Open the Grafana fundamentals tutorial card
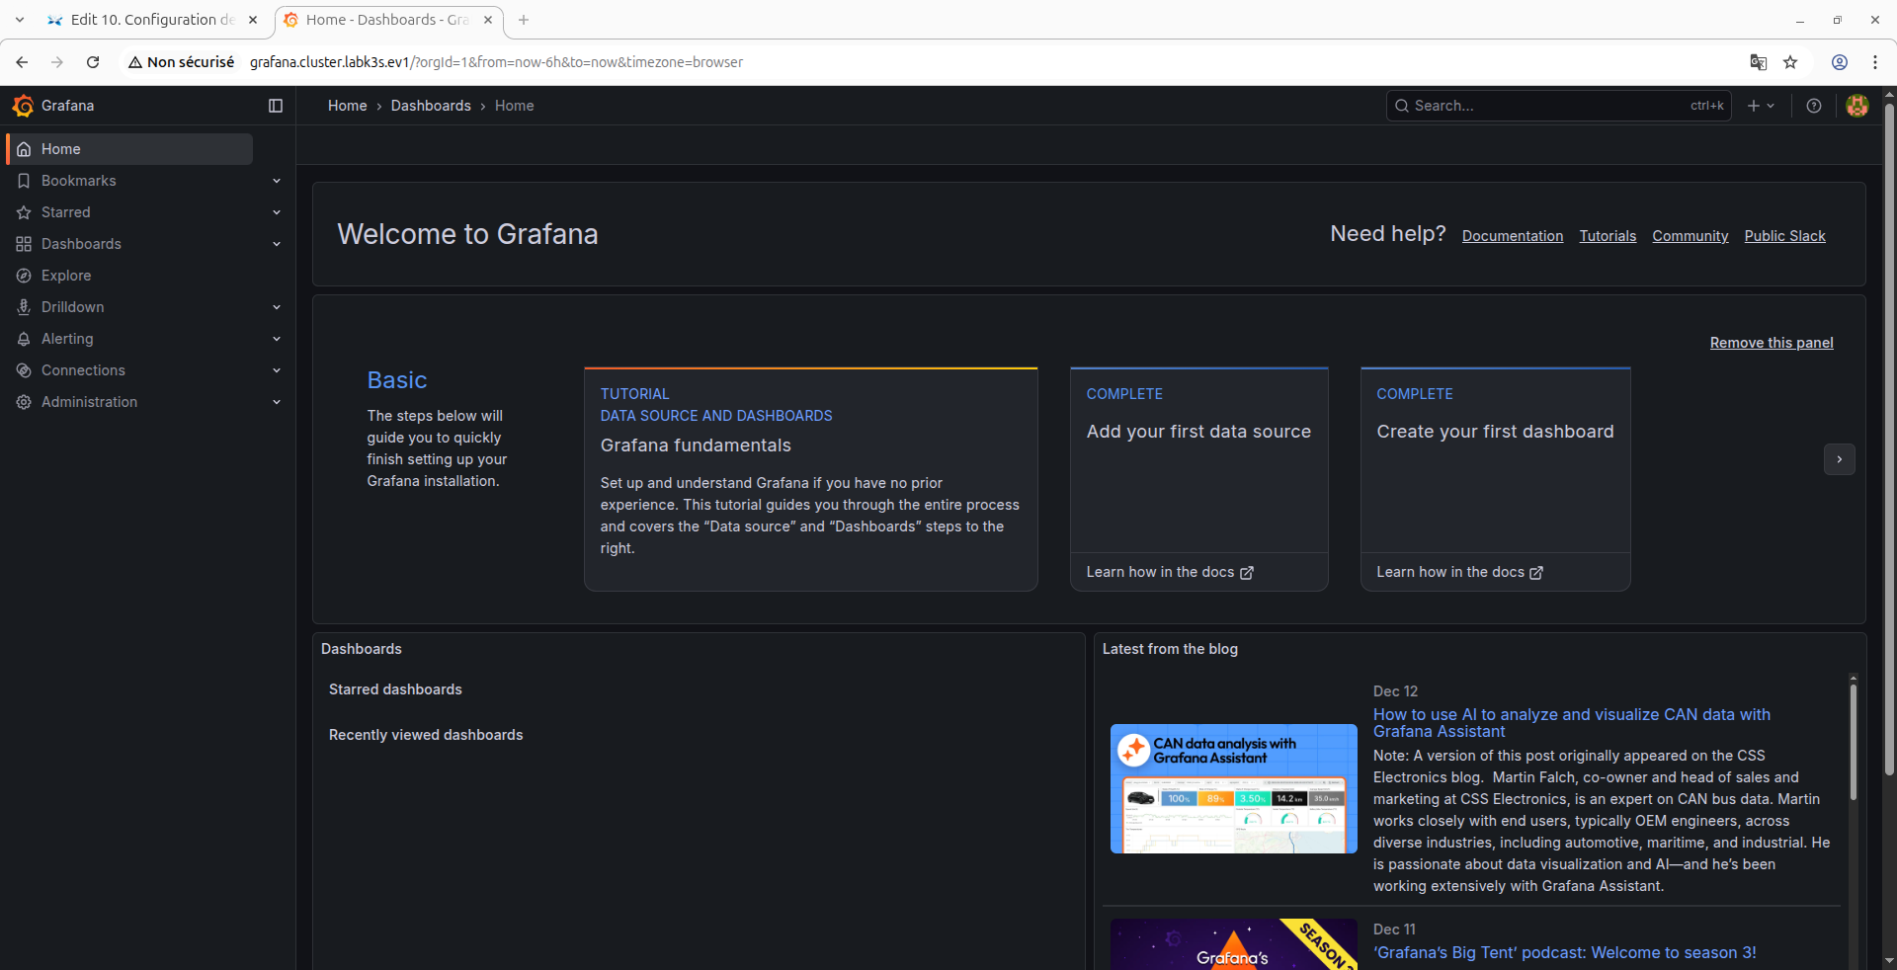Screen dimensions: 1897x970 [811, 479]
